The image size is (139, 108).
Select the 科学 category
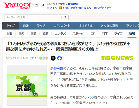tap(105, 33)
